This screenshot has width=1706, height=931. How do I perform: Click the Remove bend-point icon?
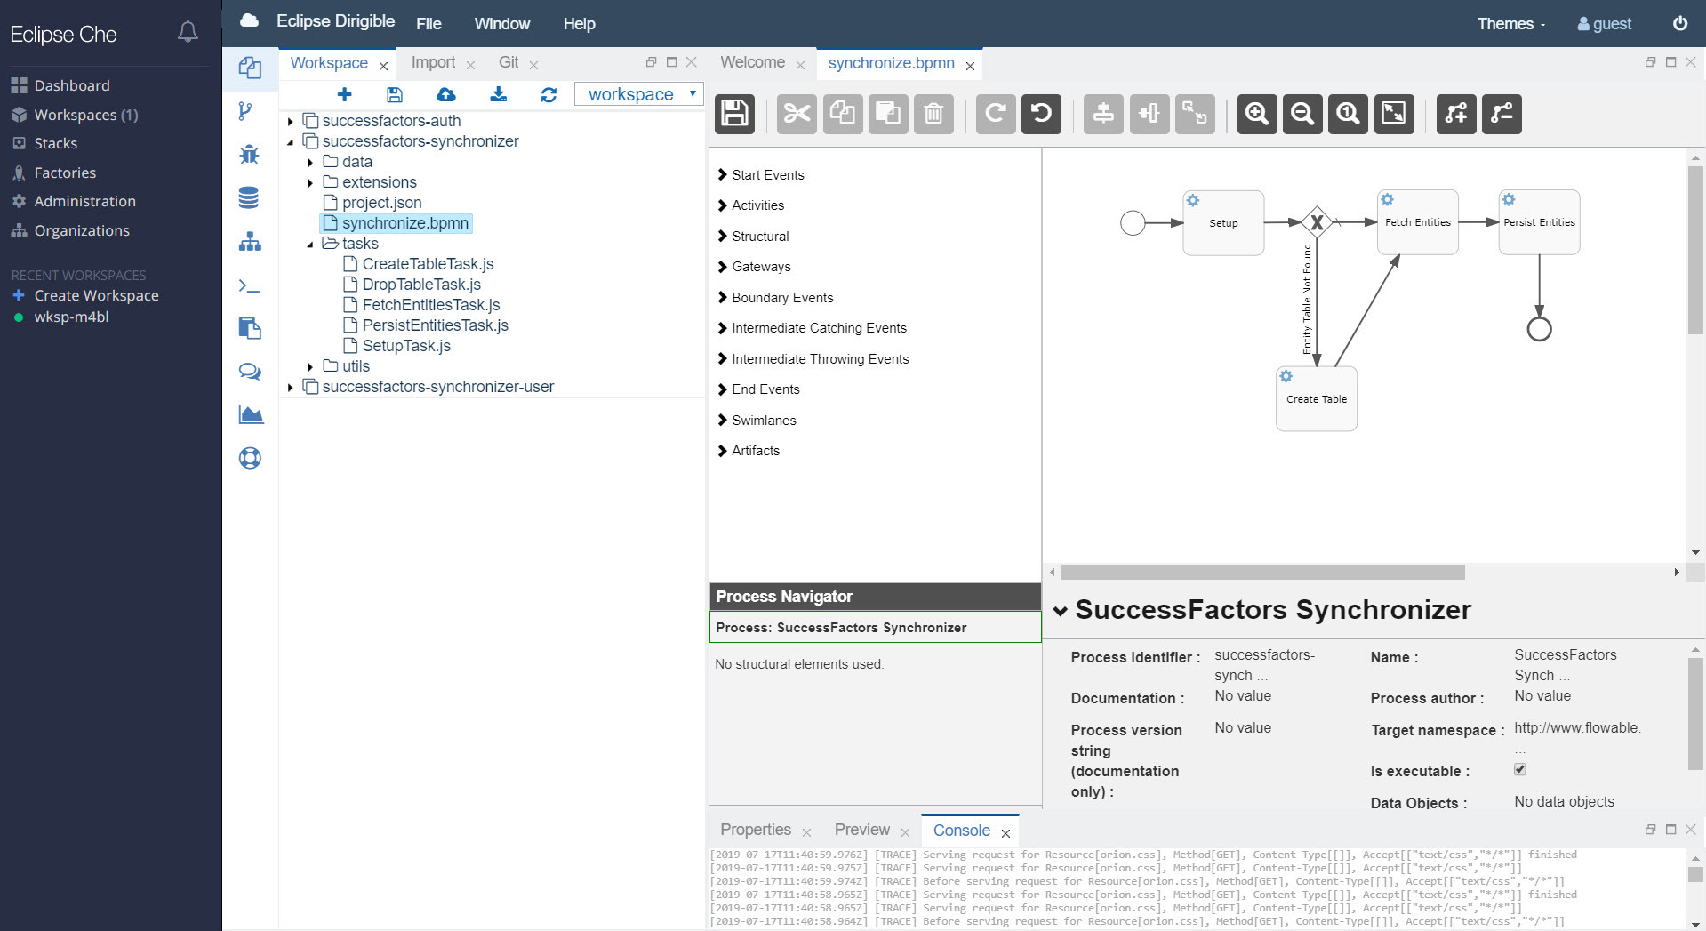click(x=1502, y=114)
